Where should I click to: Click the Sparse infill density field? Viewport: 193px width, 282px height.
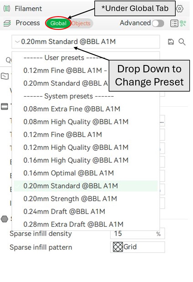(x=138, y=233)
